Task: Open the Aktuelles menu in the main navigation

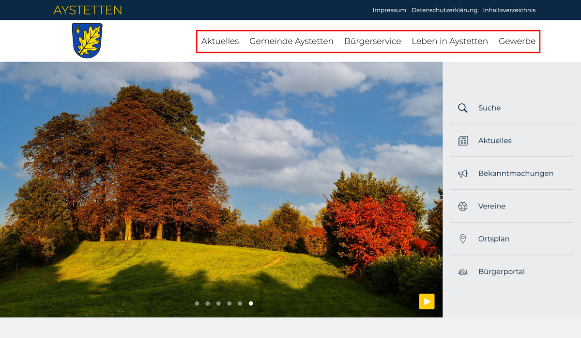Action: pos(220,41)
